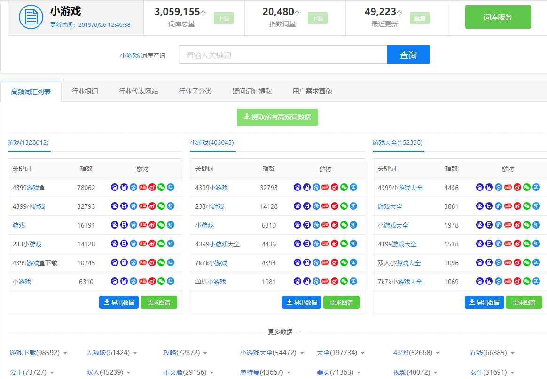Click the Zhihu 知 icon in the 小游戏大全 row
The image size is (547, 379).
(x=536, y=225)
